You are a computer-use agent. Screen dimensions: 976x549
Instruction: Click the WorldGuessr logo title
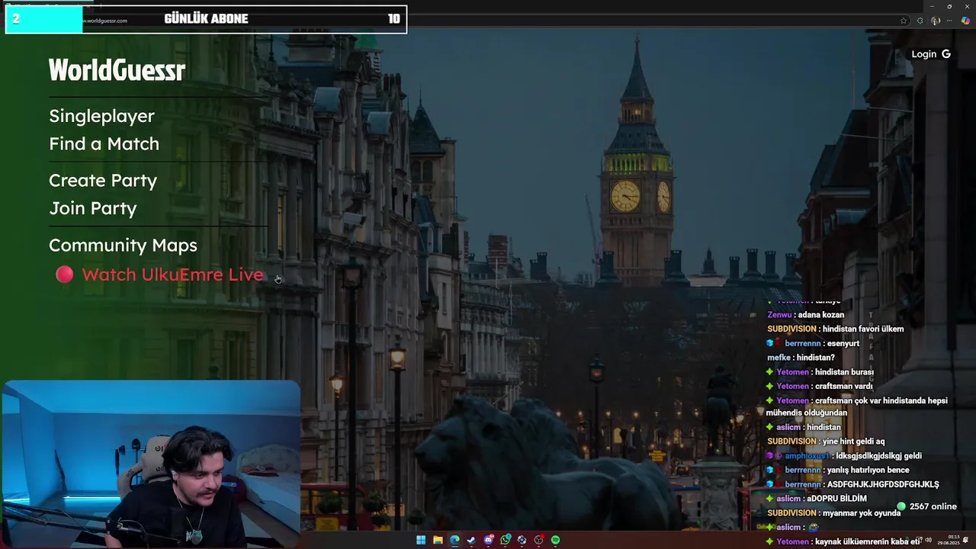[x=117, y=71]
